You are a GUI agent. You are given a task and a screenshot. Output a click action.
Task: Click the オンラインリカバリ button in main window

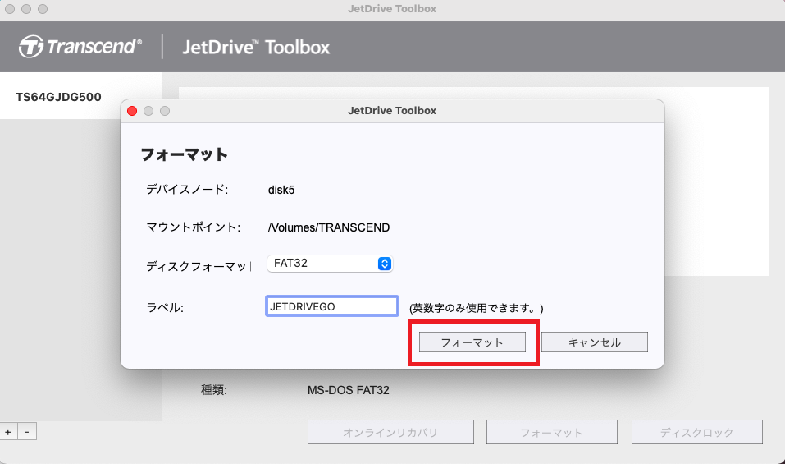click(x=390, y=432)
